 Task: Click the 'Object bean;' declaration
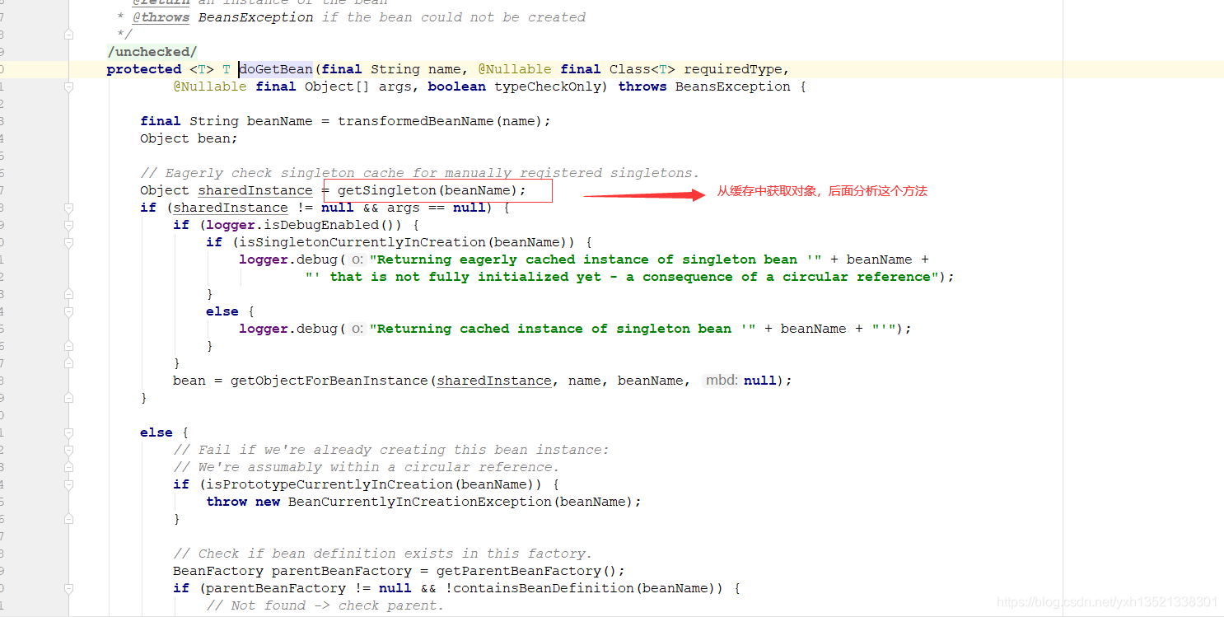tap(189, 138)
